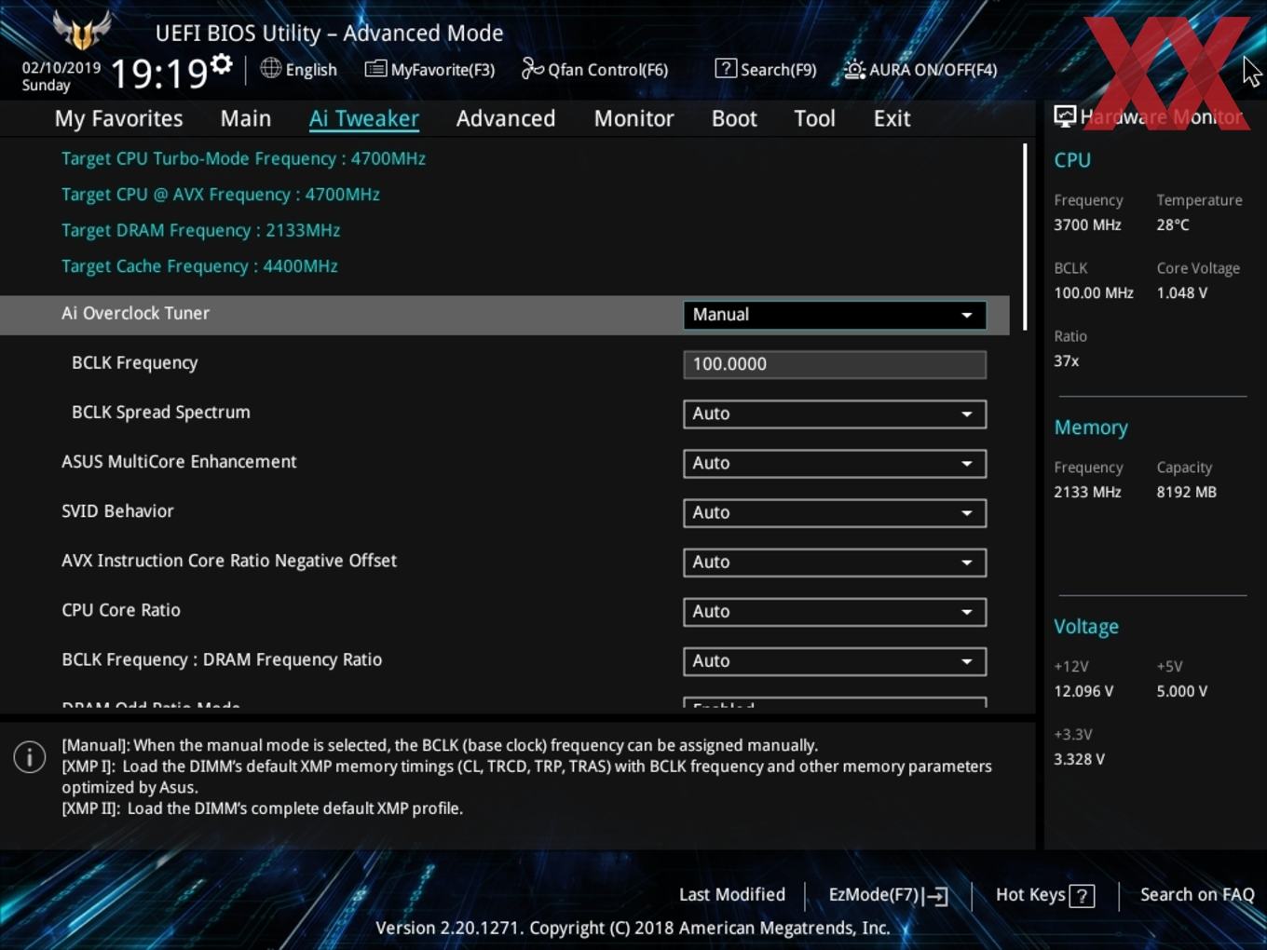The width and height of the screenshot is (1267, 950).
Task: Click the Core Voltage value 1.048 V
Action: [1182, 292]
